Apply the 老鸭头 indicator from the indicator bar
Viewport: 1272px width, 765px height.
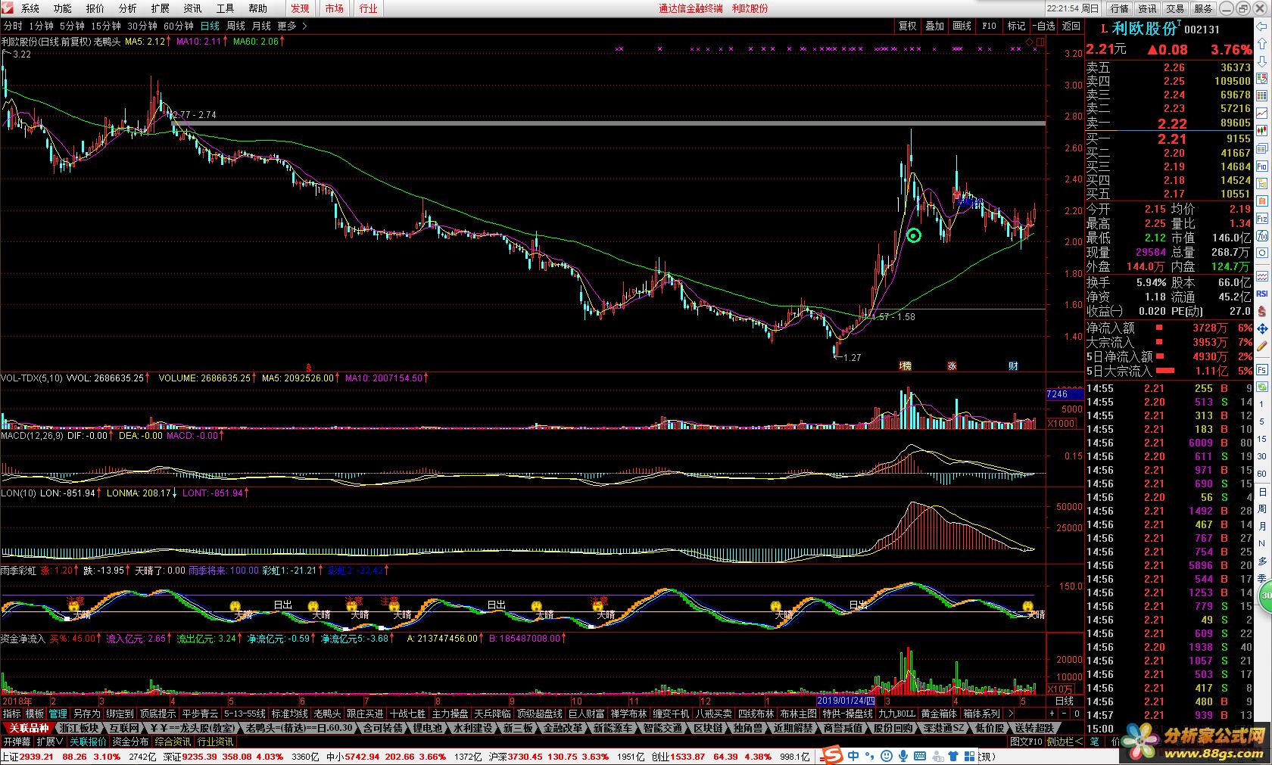pos(327,714)
